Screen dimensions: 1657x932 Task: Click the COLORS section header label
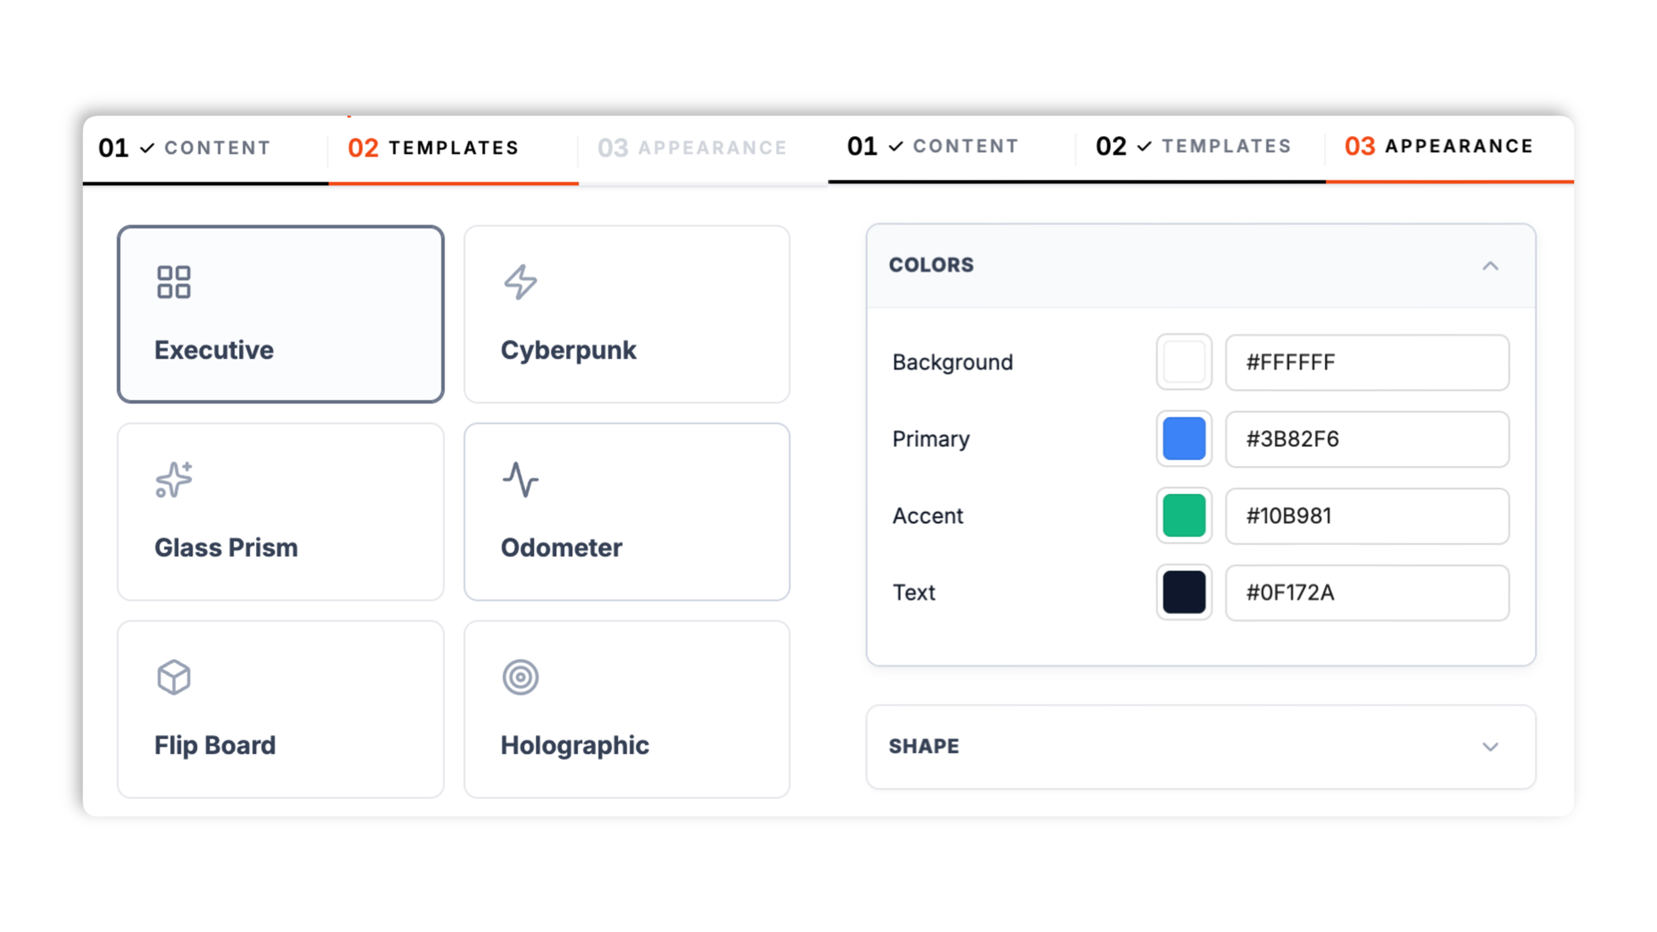931,265
